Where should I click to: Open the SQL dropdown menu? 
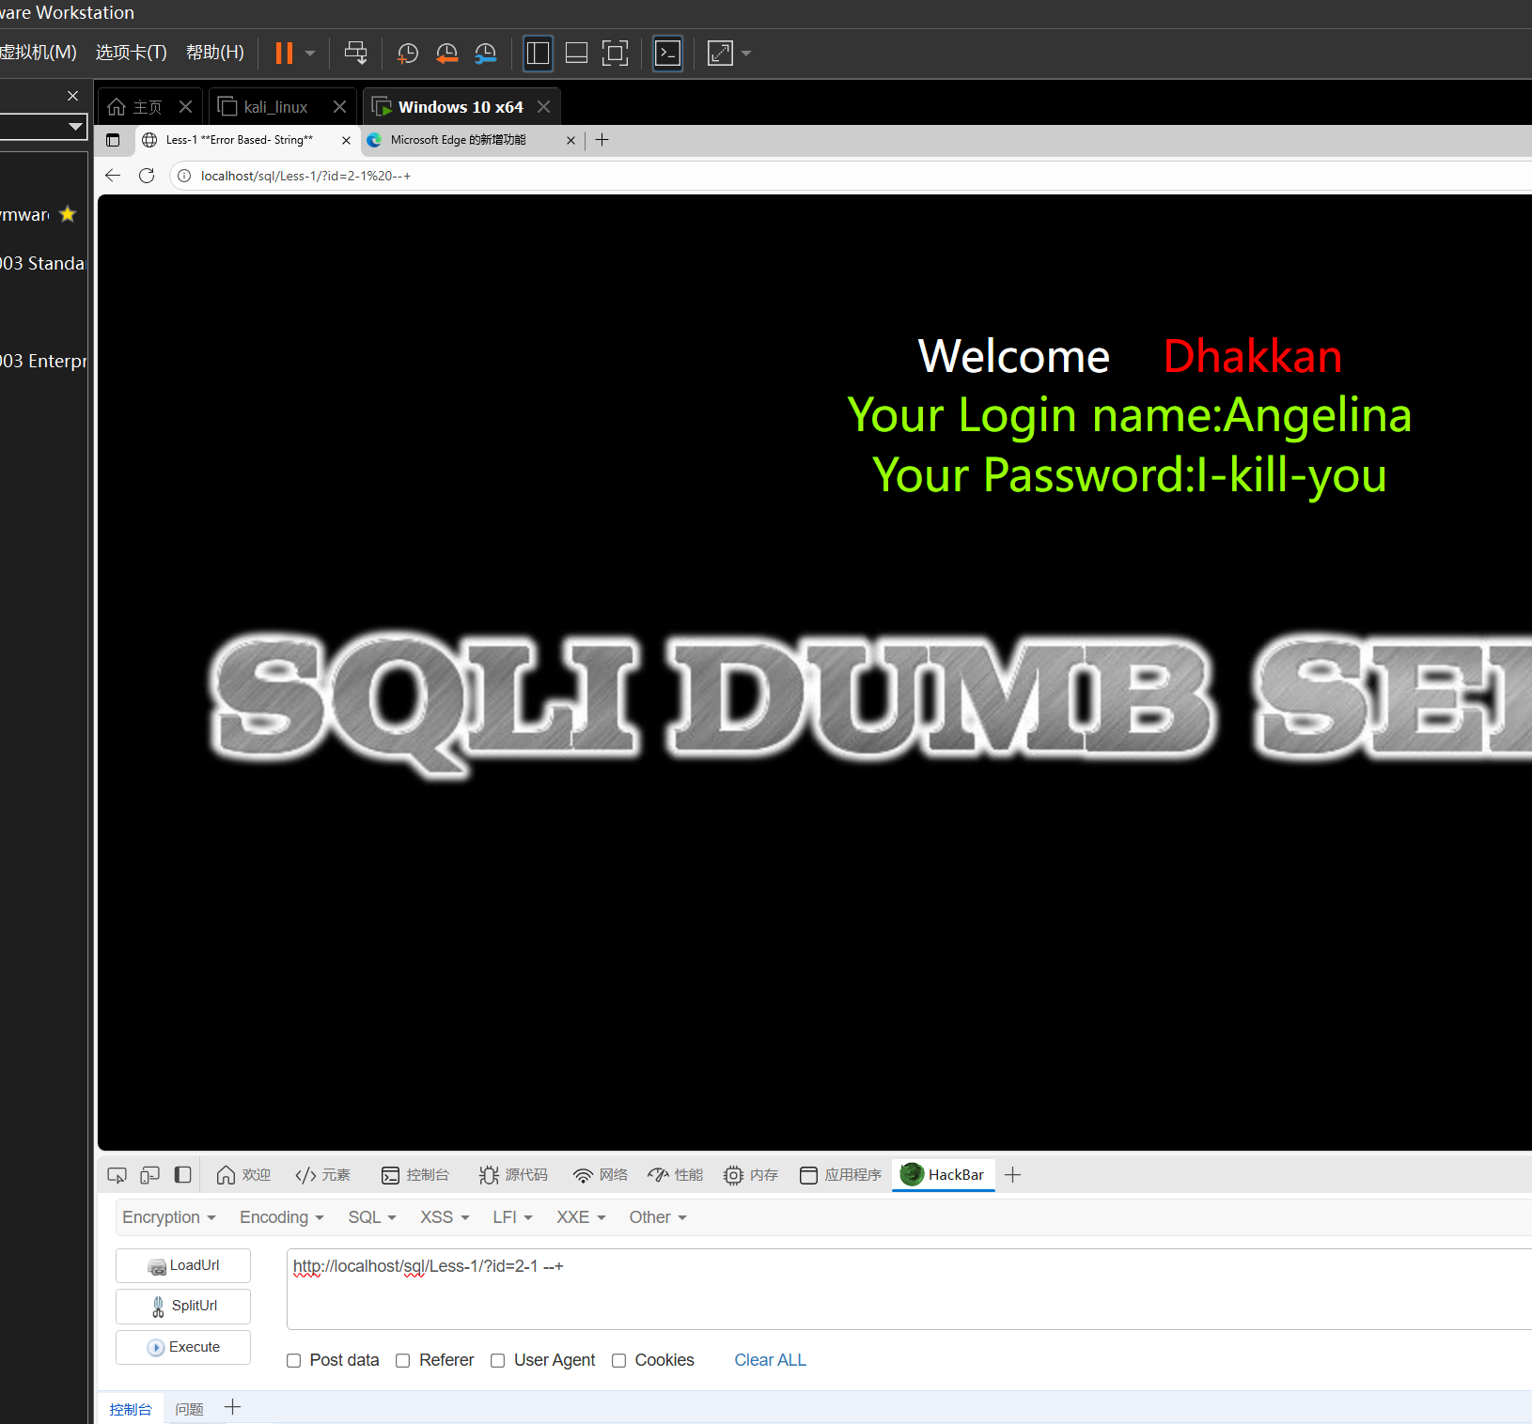click(x=372, y=1217)
